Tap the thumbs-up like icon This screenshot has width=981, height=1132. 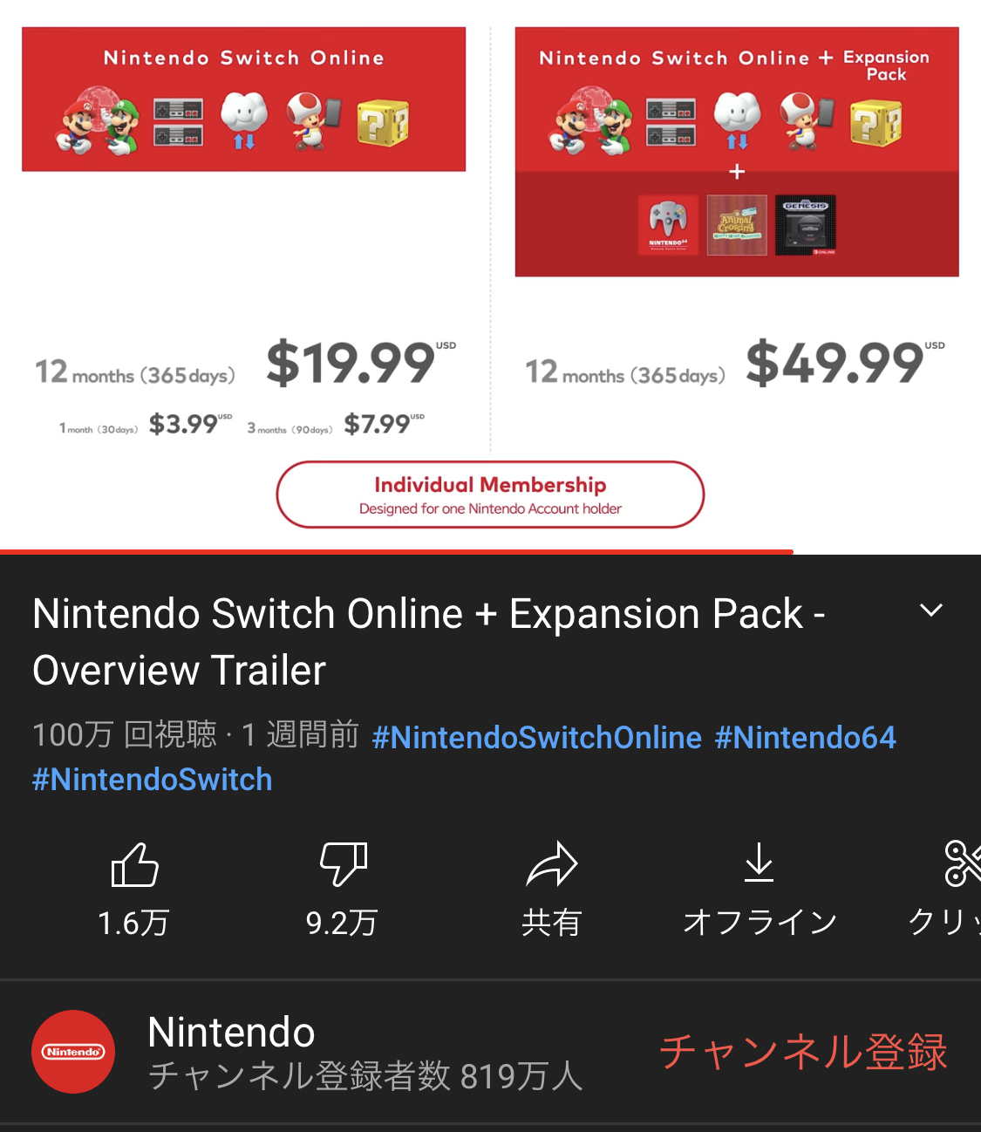[135, 864]
